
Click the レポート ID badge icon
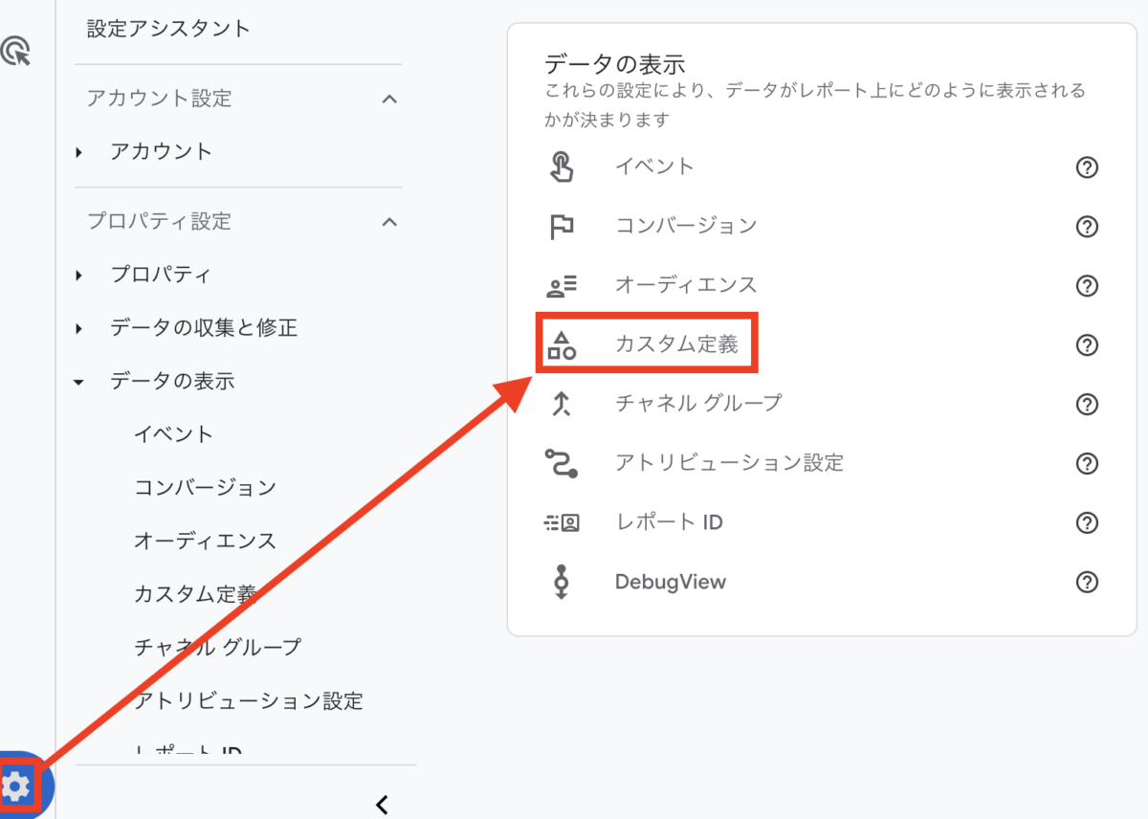point(562,522)
